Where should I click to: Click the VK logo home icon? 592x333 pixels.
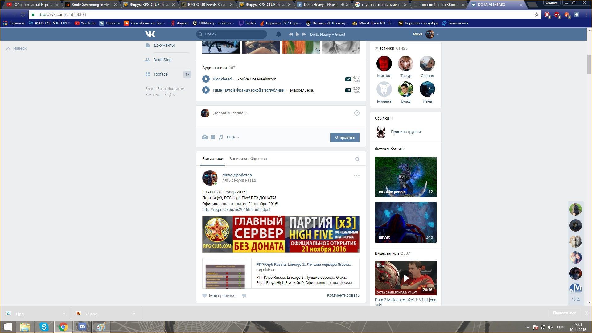tap(150, 34)
